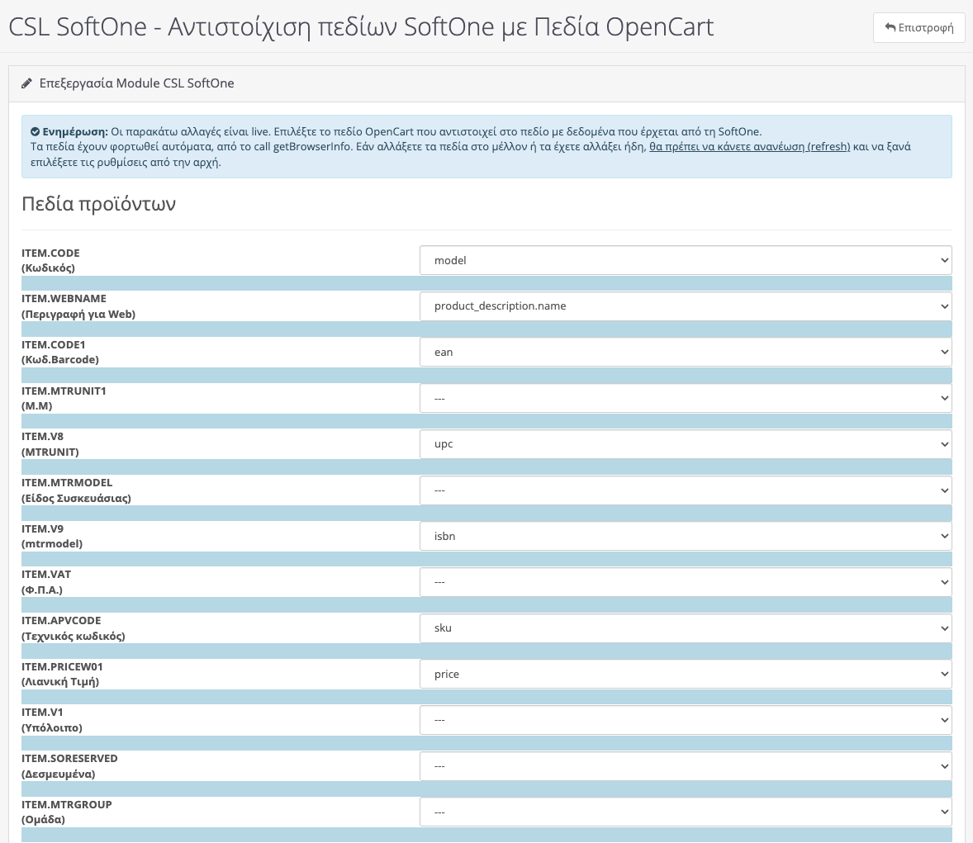Click the ITEM.PRICEW01 (Λιανική Τιμή) label
The width and height of the screenshot is (973, 843).
tap(62, 674)
